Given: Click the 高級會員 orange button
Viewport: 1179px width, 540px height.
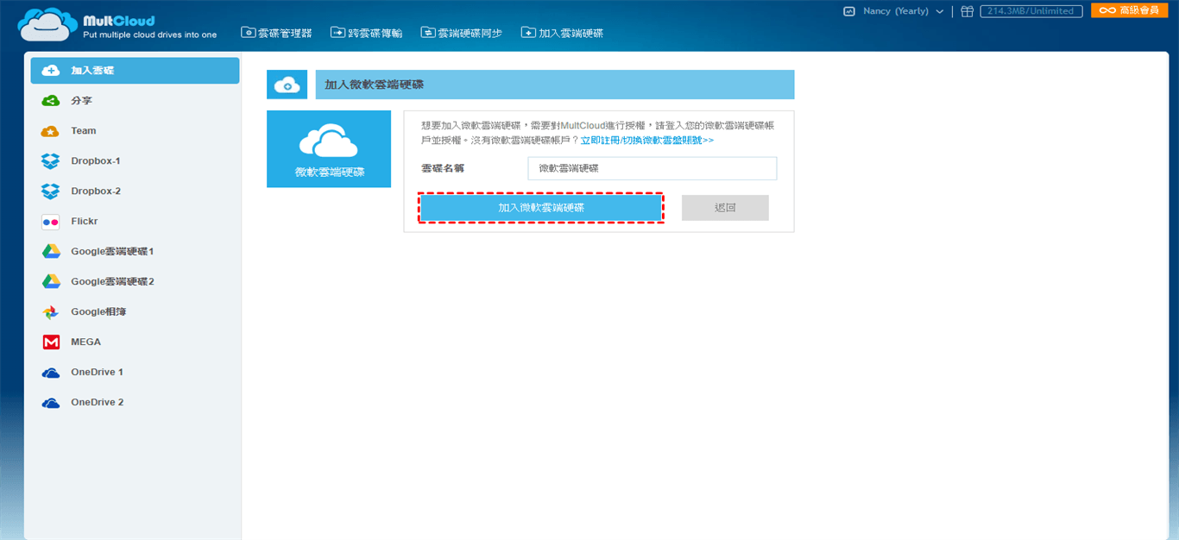Looking at the screenshot, I should click(x=1129, y=10).
